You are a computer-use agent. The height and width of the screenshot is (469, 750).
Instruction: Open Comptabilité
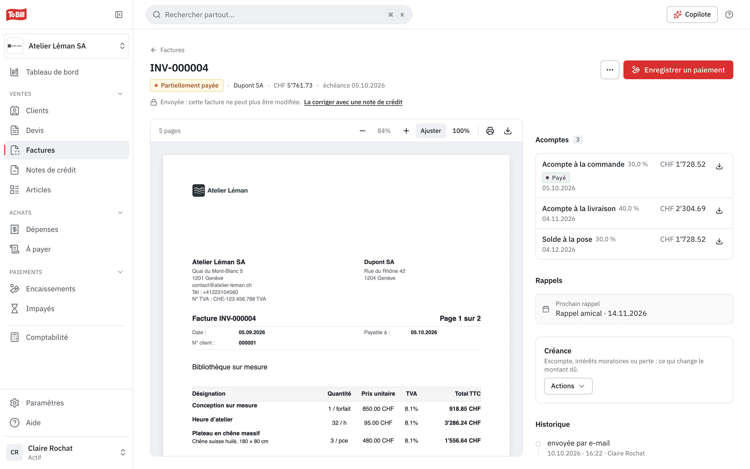[67, 337]
